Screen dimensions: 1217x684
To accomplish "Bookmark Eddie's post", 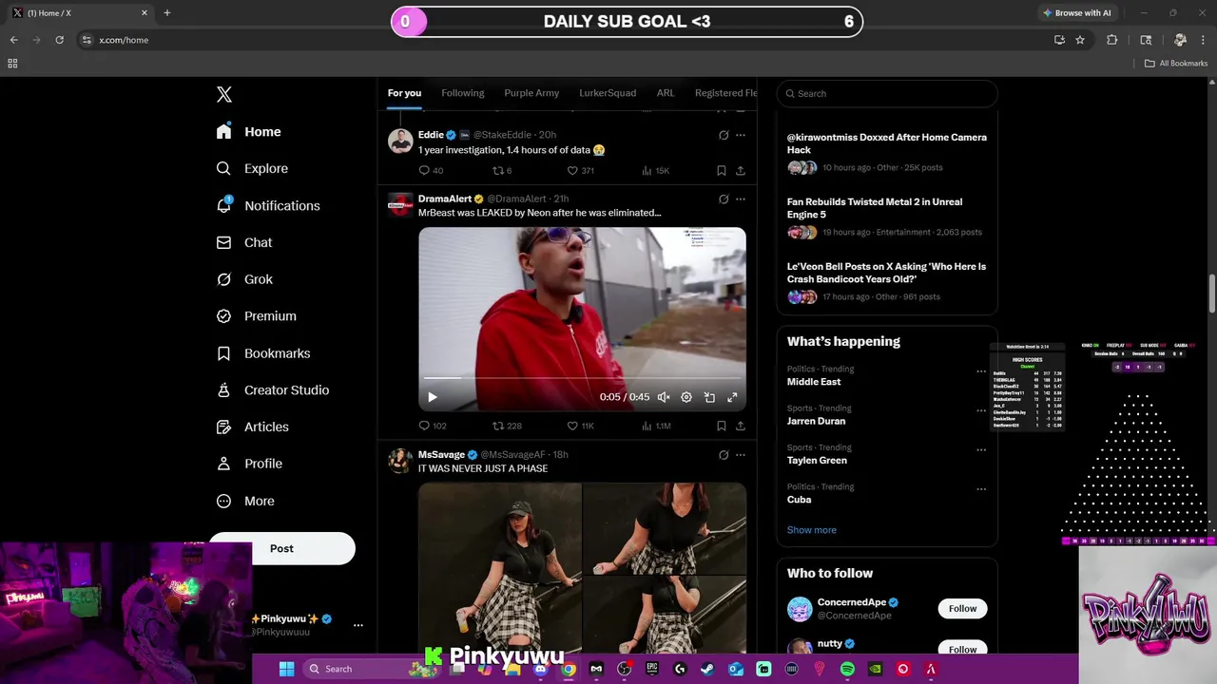I will coord(721,171).
